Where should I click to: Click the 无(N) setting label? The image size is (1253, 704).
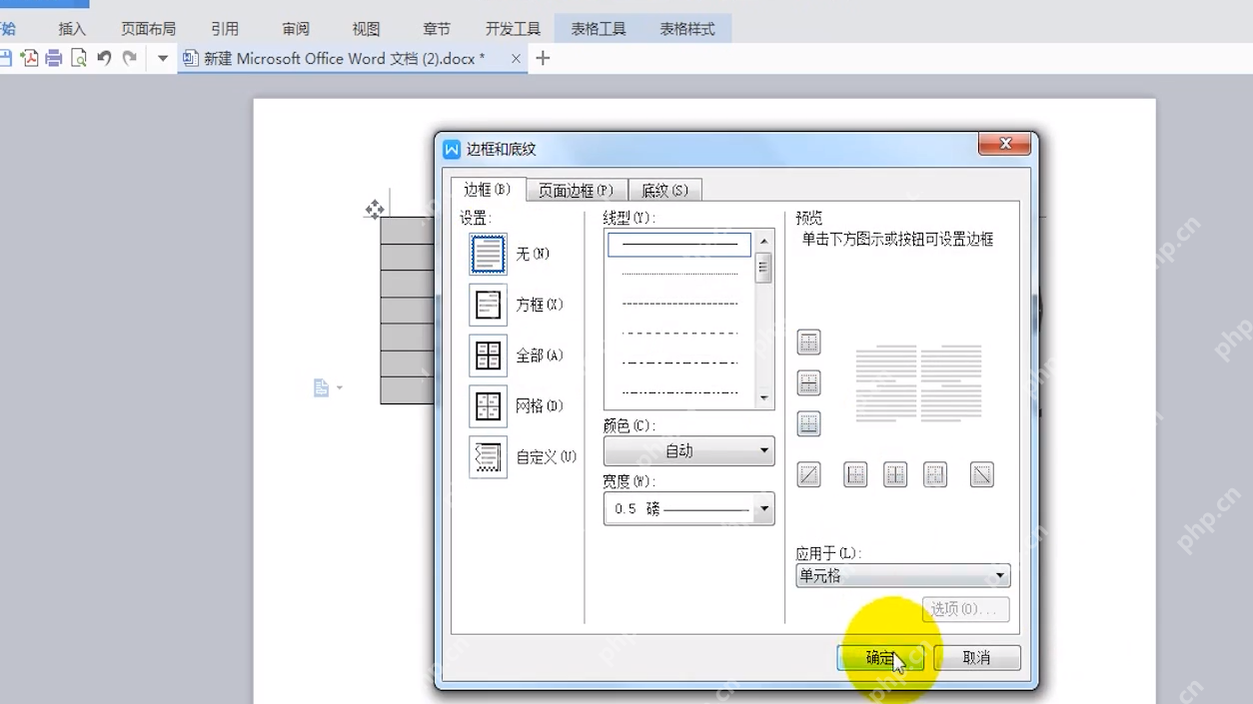tap(533, 255)
